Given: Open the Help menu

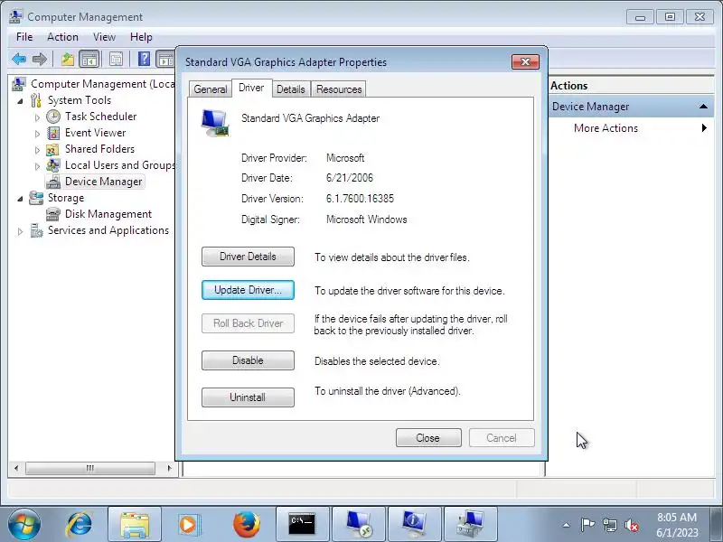Looking at the screenshot, I should [x=141, y=37].
